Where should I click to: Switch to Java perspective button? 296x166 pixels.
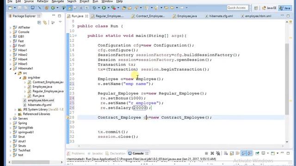coord(285,8)
